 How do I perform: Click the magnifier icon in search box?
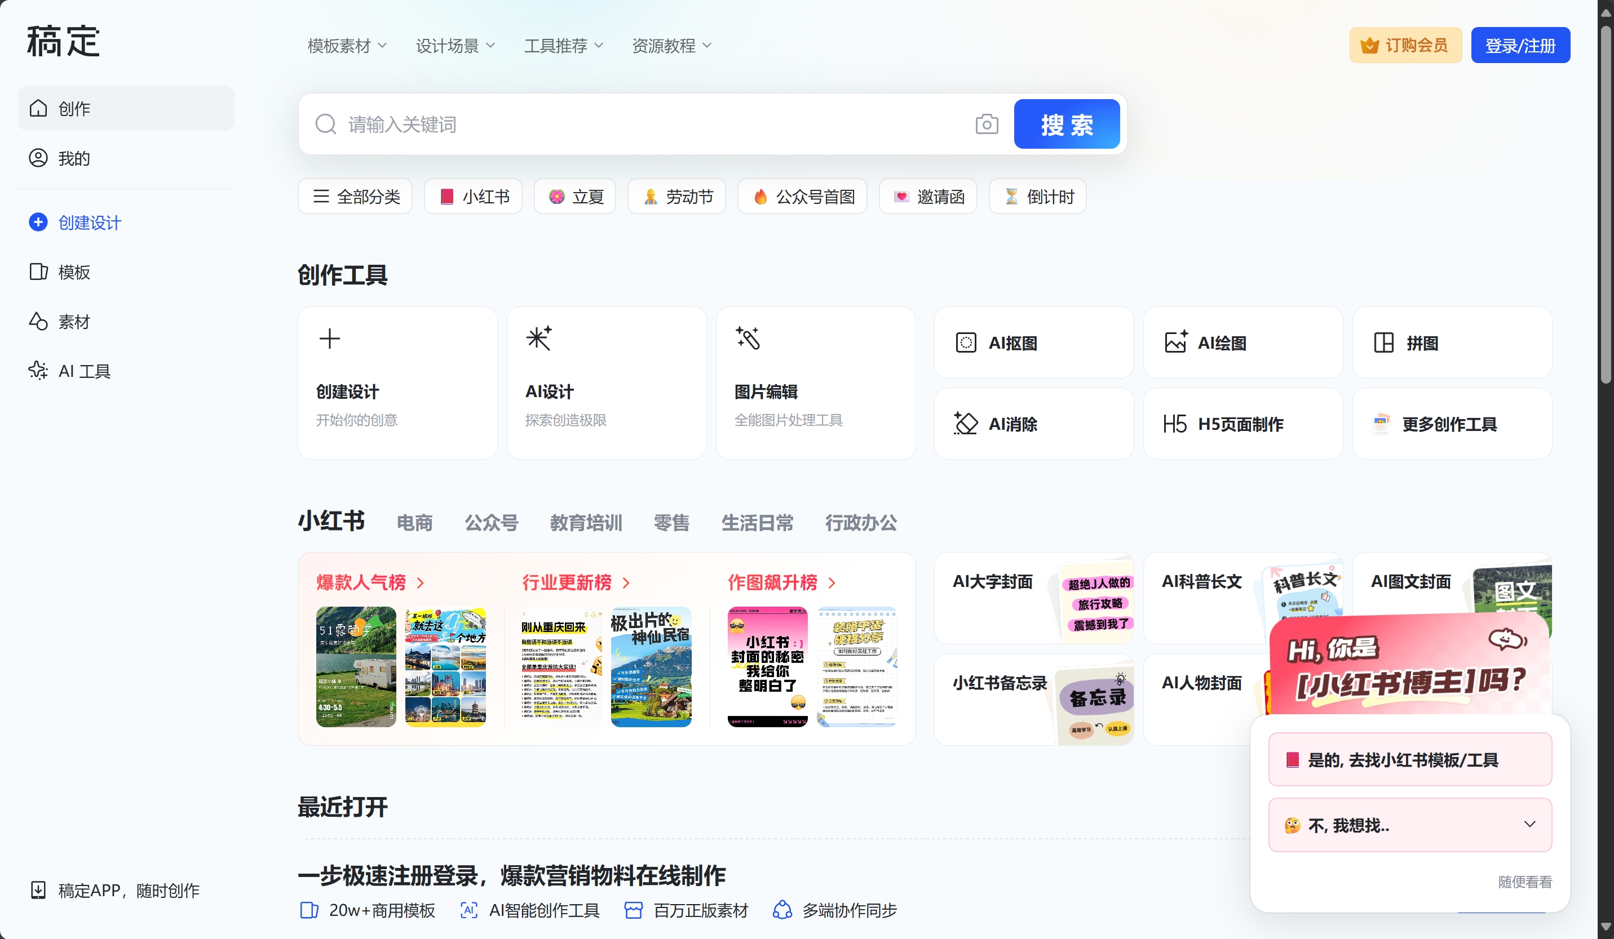(326, 124)
